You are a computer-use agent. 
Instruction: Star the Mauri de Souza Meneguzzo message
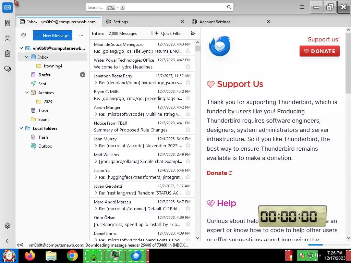[x=188, y=51]
